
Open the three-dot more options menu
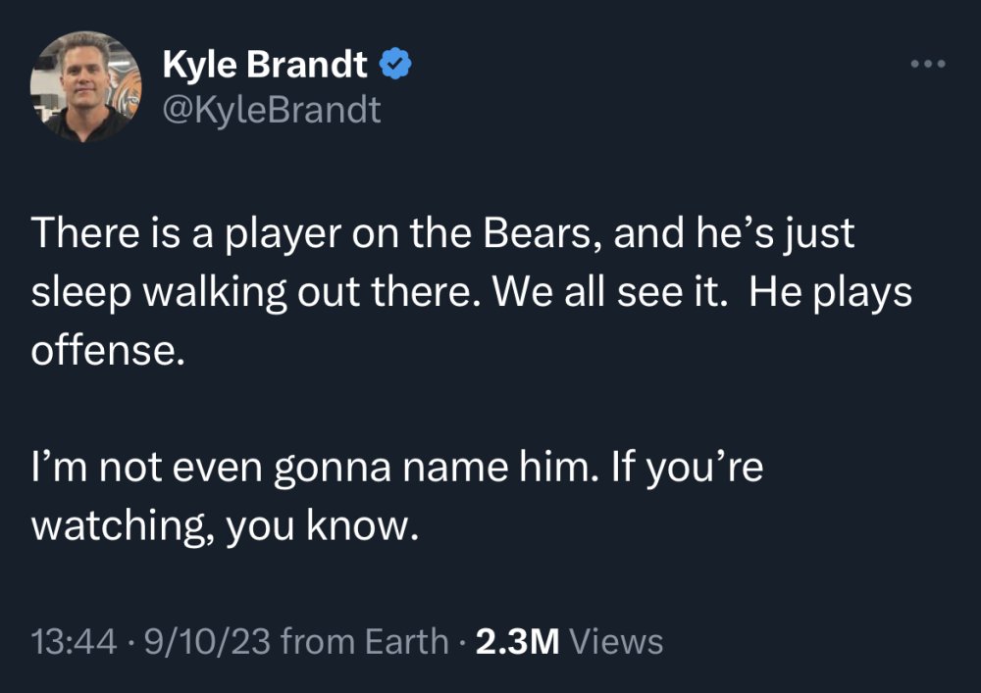click(928, 63)
